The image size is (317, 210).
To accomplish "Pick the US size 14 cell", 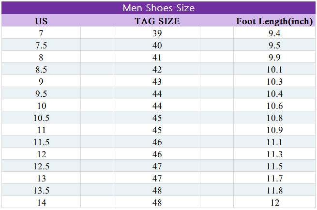I will (x=41, y=203).
